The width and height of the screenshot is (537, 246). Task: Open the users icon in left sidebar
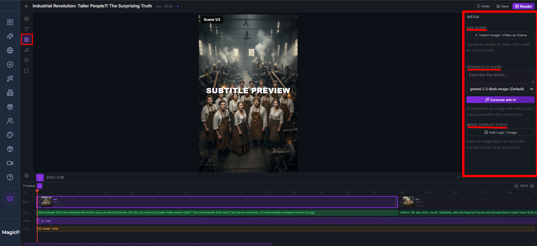10,121
